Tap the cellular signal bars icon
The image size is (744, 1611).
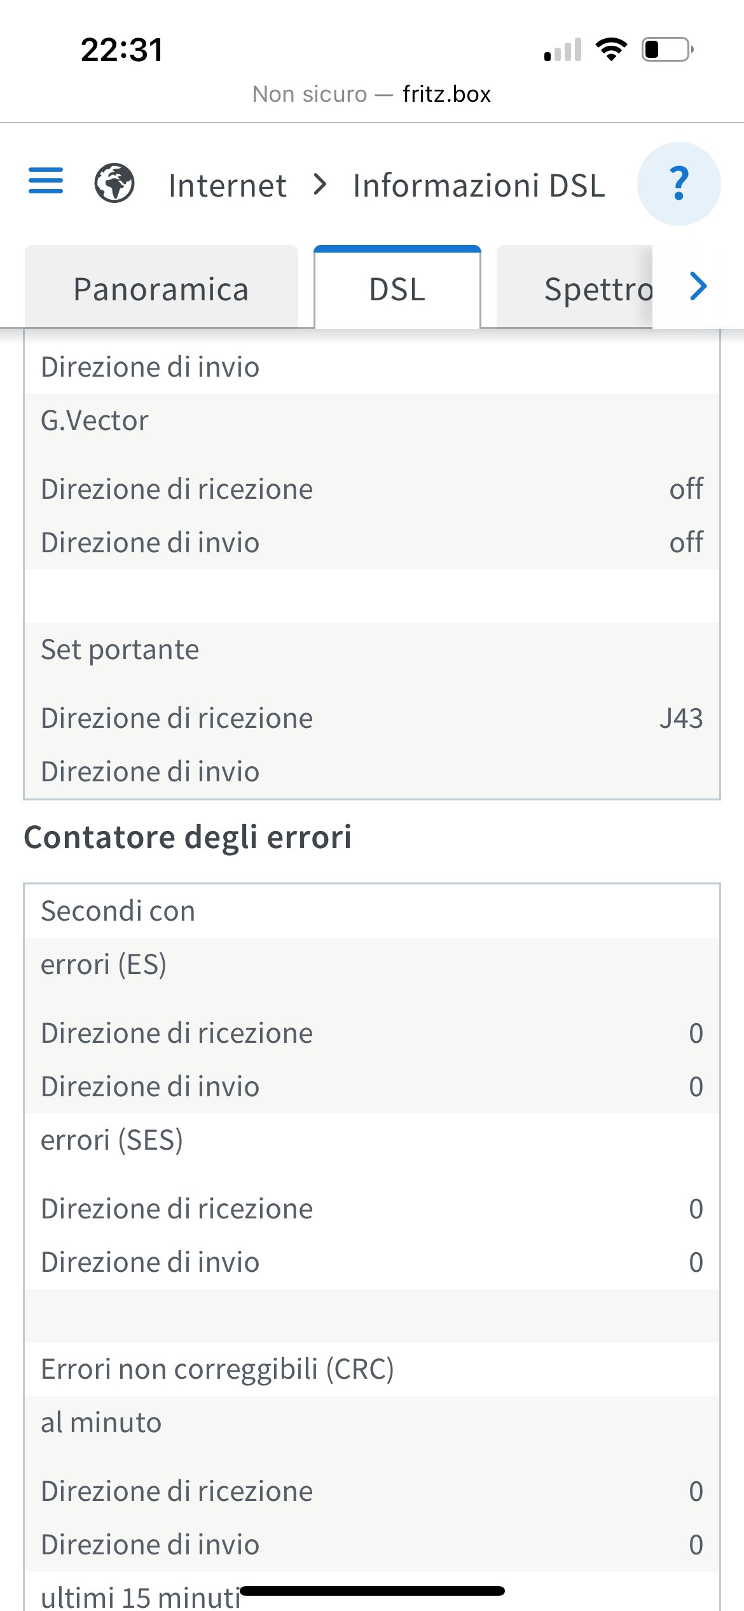pos(563,50)
